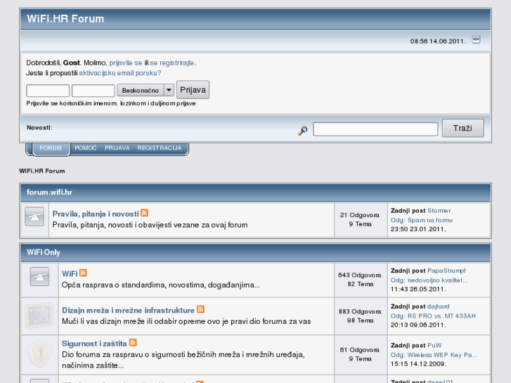Image resolution: width=511 pixels, height=383 pixels.
Task: Click the '21 Odgovora' count cell
Action: click(x=360, y=216)
